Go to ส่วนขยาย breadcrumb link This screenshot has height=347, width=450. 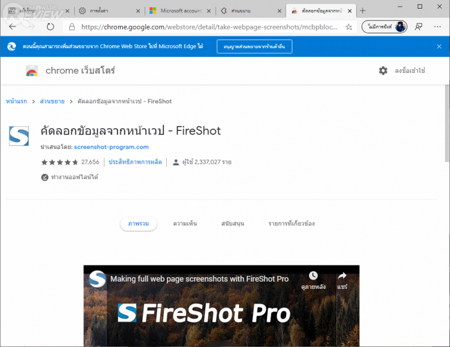click(x=52, y=101)
